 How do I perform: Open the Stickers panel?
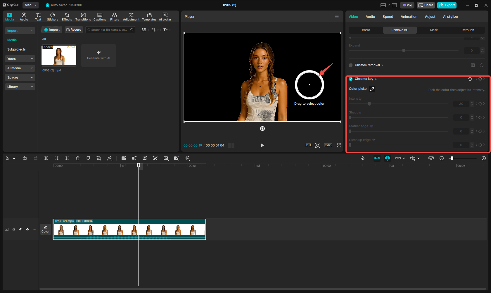(53, 17)
